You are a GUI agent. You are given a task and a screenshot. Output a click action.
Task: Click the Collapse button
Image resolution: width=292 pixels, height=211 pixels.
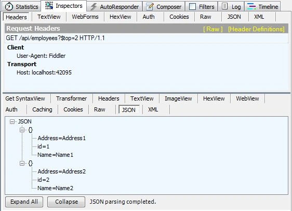pyautogui.click(x=67, y=202)
